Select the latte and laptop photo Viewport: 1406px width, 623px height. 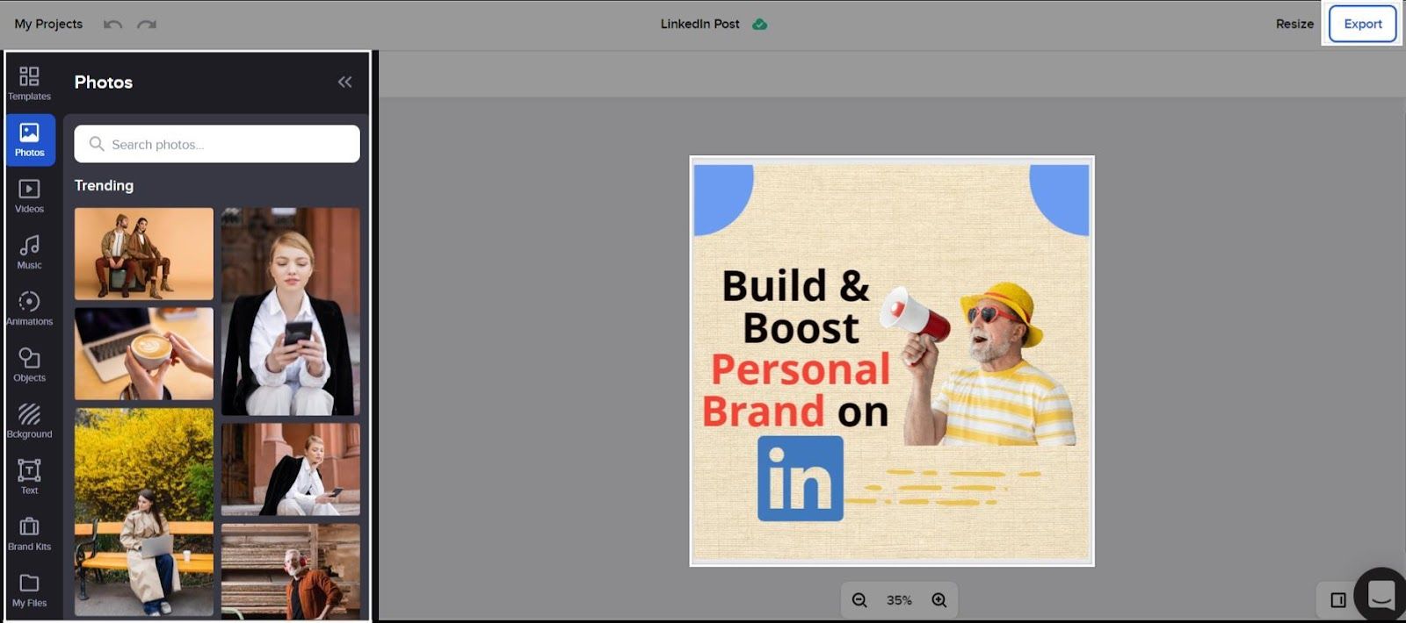[144, 354]
